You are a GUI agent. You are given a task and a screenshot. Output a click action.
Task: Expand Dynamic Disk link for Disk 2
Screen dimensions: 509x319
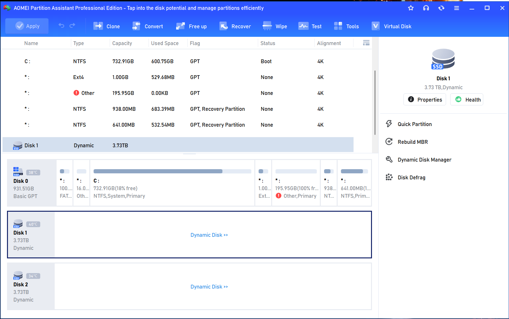209,287
